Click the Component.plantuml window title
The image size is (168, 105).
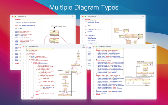click(x=105, y=46)
